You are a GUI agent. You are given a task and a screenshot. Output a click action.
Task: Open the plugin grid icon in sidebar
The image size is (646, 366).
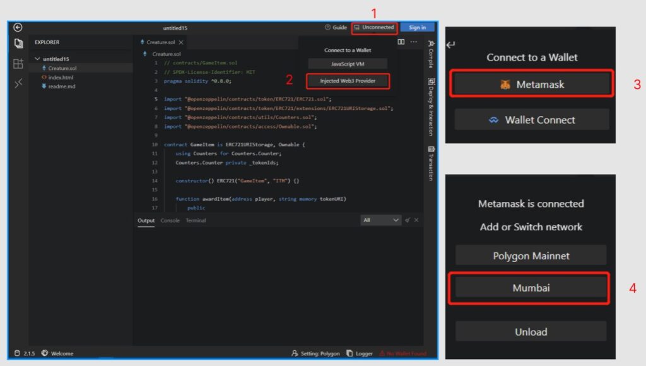(18, 64)
